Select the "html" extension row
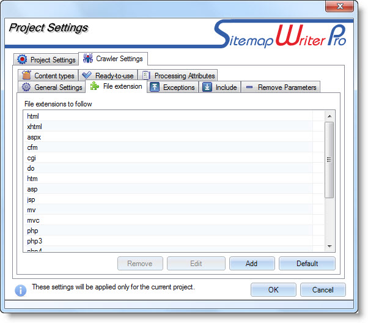The height and width of the screenshot is (323, 368). click(x=174, y=116)
